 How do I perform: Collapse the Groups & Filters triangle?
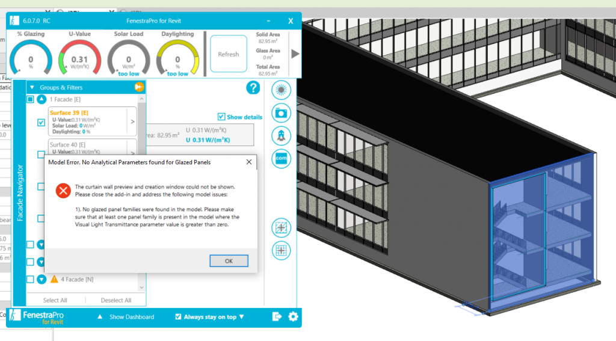32,87
